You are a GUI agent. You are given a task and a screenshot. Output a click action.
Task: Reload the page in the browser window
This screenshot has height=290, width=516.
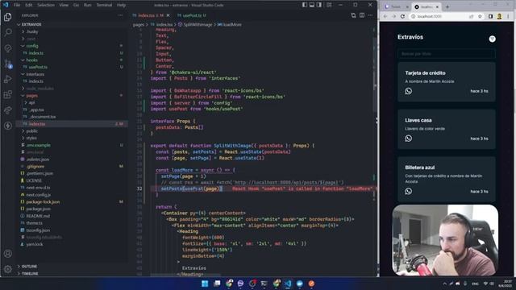tap(402, 16)
